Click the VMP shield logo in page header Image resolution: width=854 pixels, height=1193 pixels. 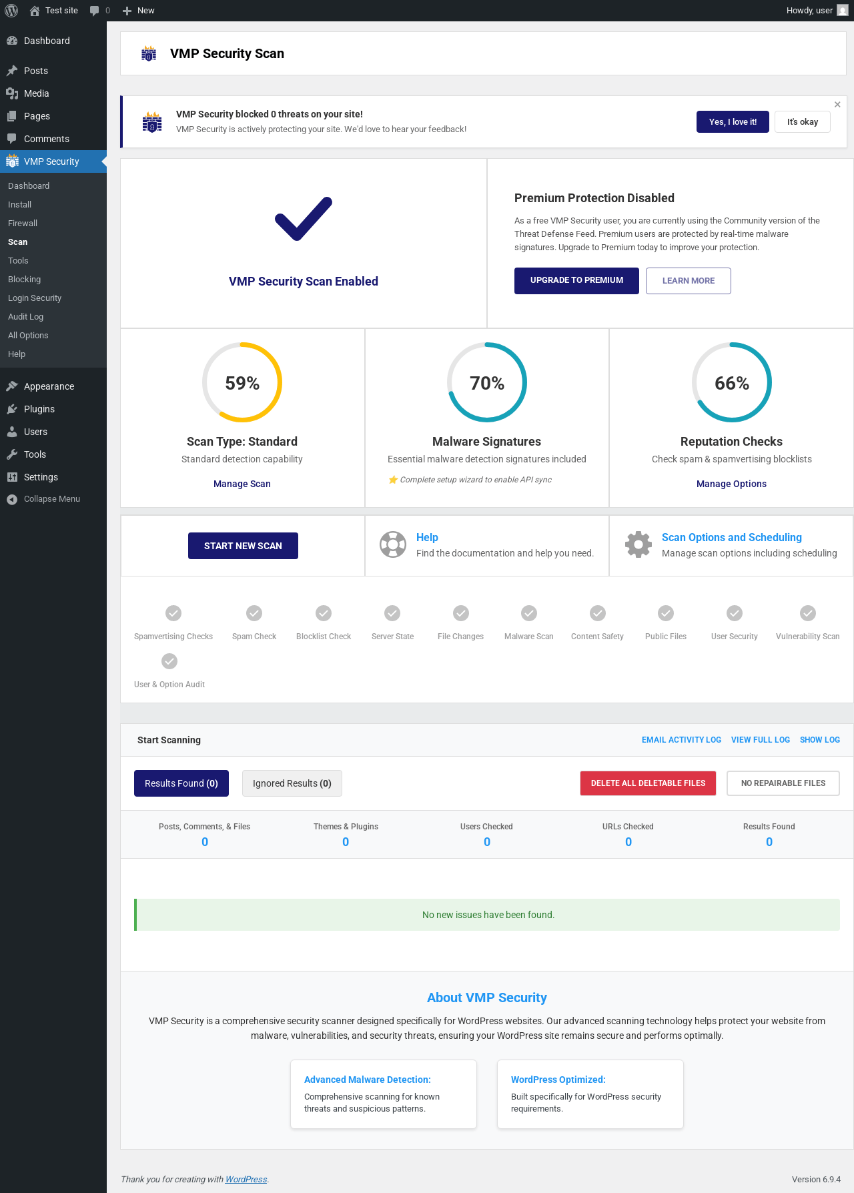pos(149,54)
